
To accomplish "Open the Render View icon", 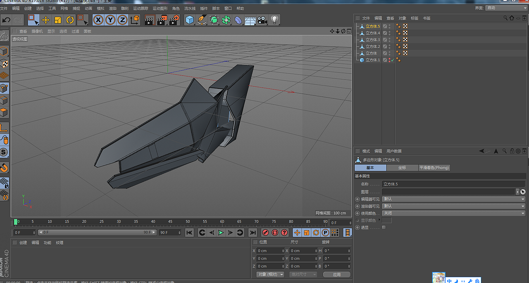I will point(149,20).
